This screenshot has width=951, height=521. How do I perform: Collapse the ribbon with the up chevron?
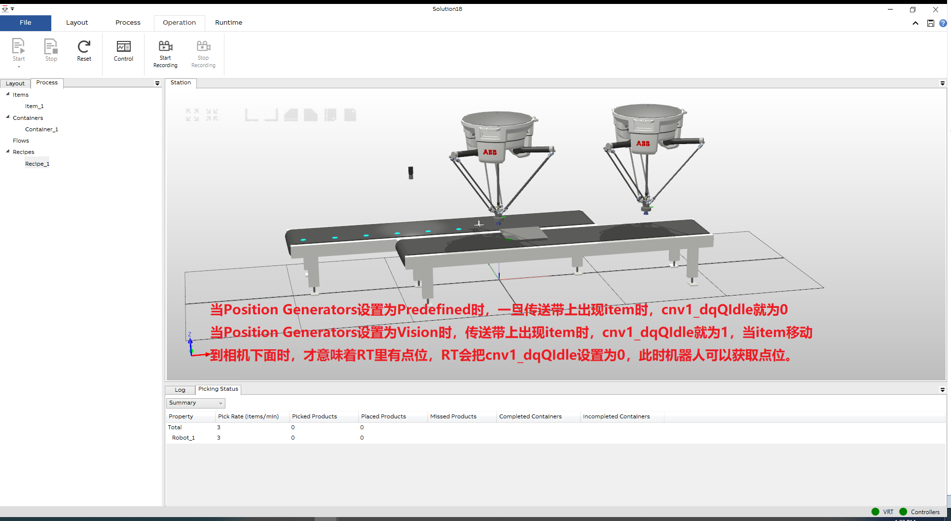tap(915, 23)
